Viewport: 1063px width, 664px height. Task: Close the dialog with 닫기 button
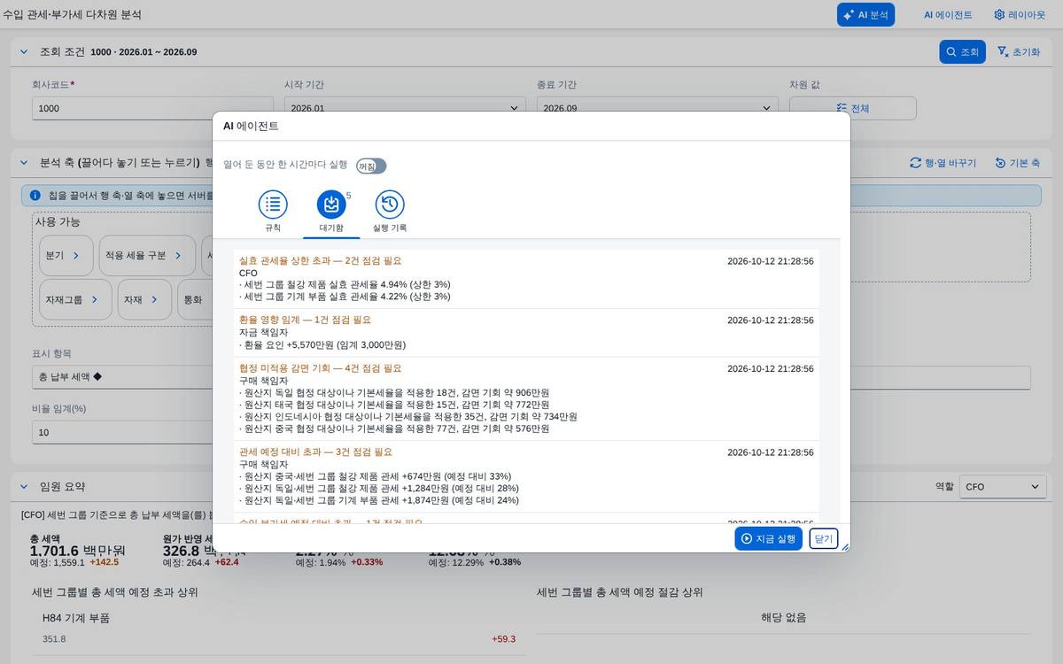tap(824, 538)
